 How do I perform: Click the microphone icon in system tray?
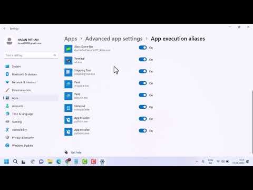click(x=203, y=161)
